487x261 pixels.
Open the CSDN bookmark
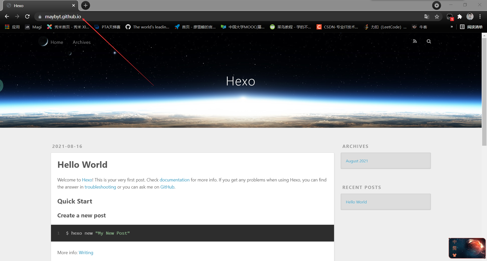pyautogui.click(x=337, y=27)
